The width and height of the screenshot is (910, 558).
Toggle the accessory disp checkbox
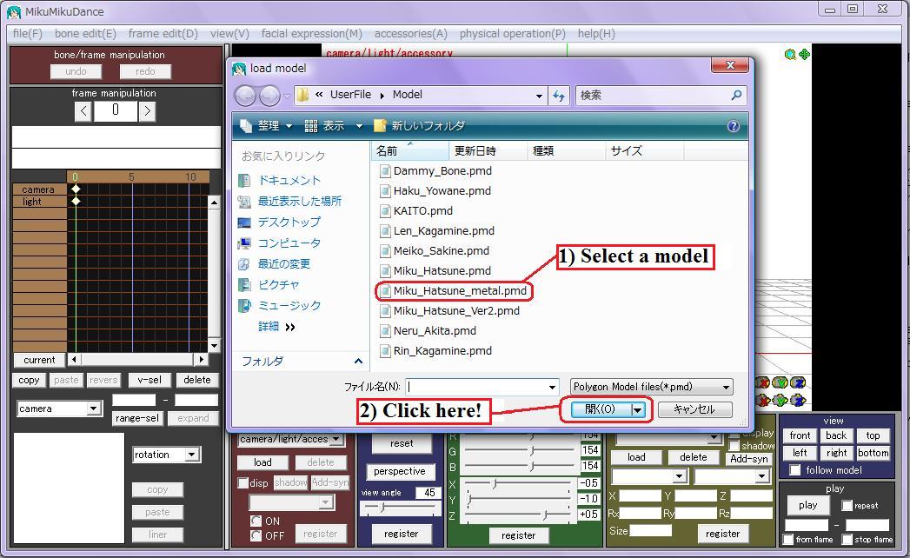tap(243, 483)
